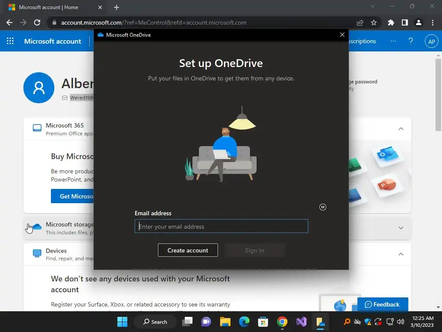Screen dimensions: 442x332
Task: Open Chrome profile icon
Action: pyautogui.click(x=419, y=22)
